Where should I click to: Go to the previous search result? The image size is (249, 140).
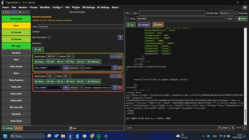pyautogui.click(x=233, y=128)
